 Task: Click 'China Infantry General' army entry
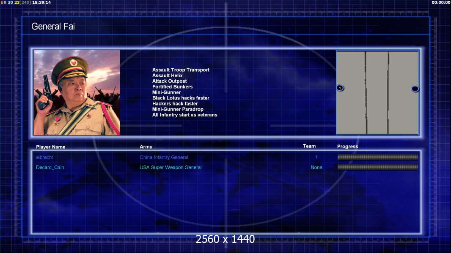point(164,157)
